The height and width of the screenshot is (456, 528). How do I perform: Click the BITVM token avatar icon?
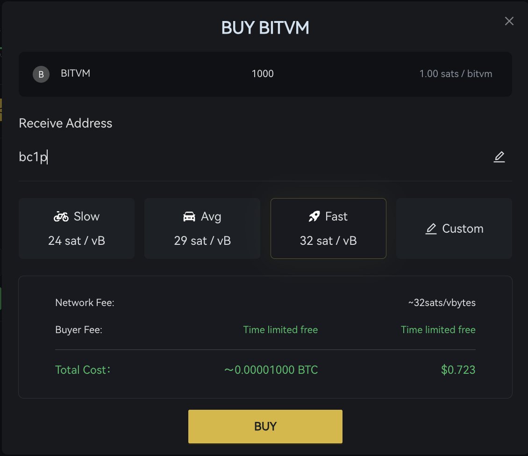[41, 74]
